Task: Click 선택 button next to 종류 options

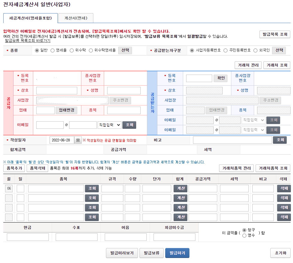Action: point(125,50)
